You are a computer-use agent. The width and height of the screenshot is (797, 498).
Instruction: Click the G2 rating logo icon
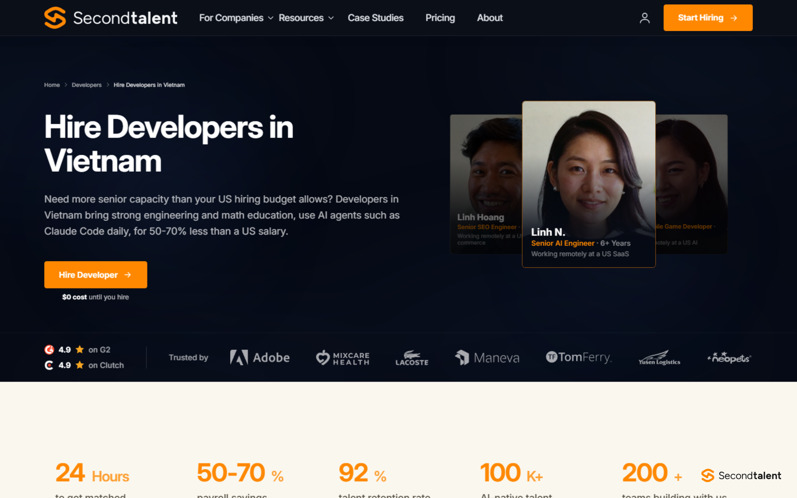click(49, 350)
